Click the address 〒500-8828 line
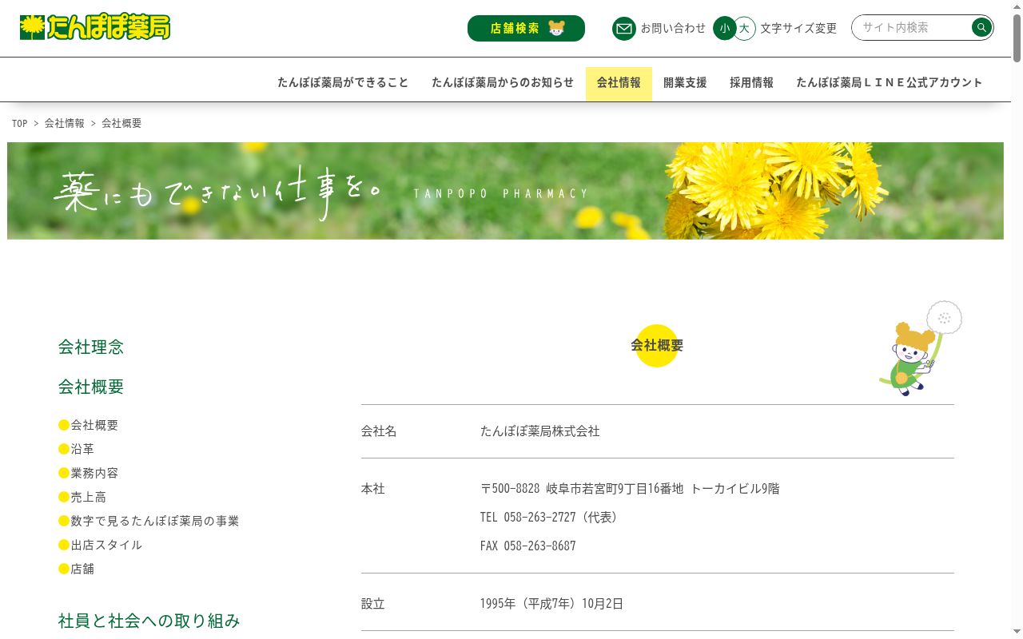1023x639 pixels. [630, 489]
